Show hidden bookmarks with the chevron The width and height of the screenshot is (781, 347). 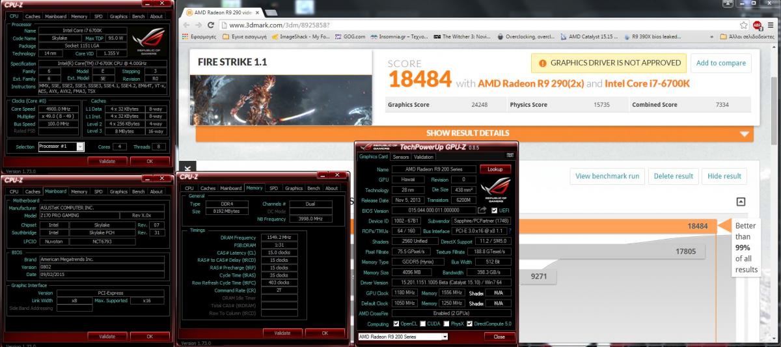tap(711, 37)
